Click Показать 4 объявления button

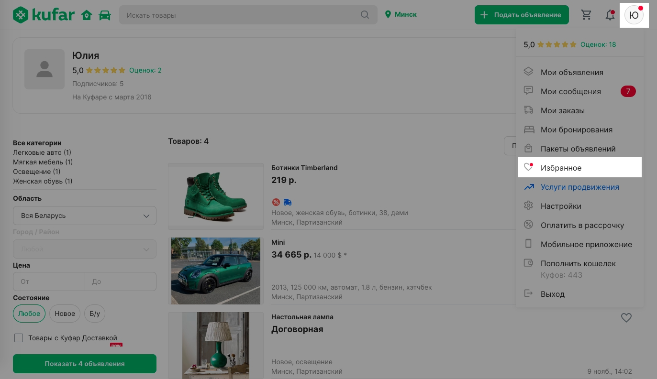click(x=85, y=364)
